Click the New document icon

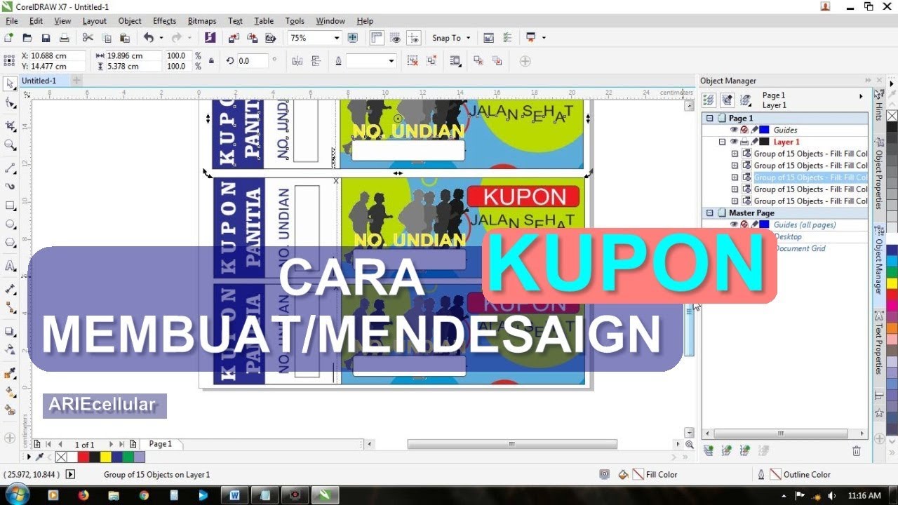[x=9, y=38]
